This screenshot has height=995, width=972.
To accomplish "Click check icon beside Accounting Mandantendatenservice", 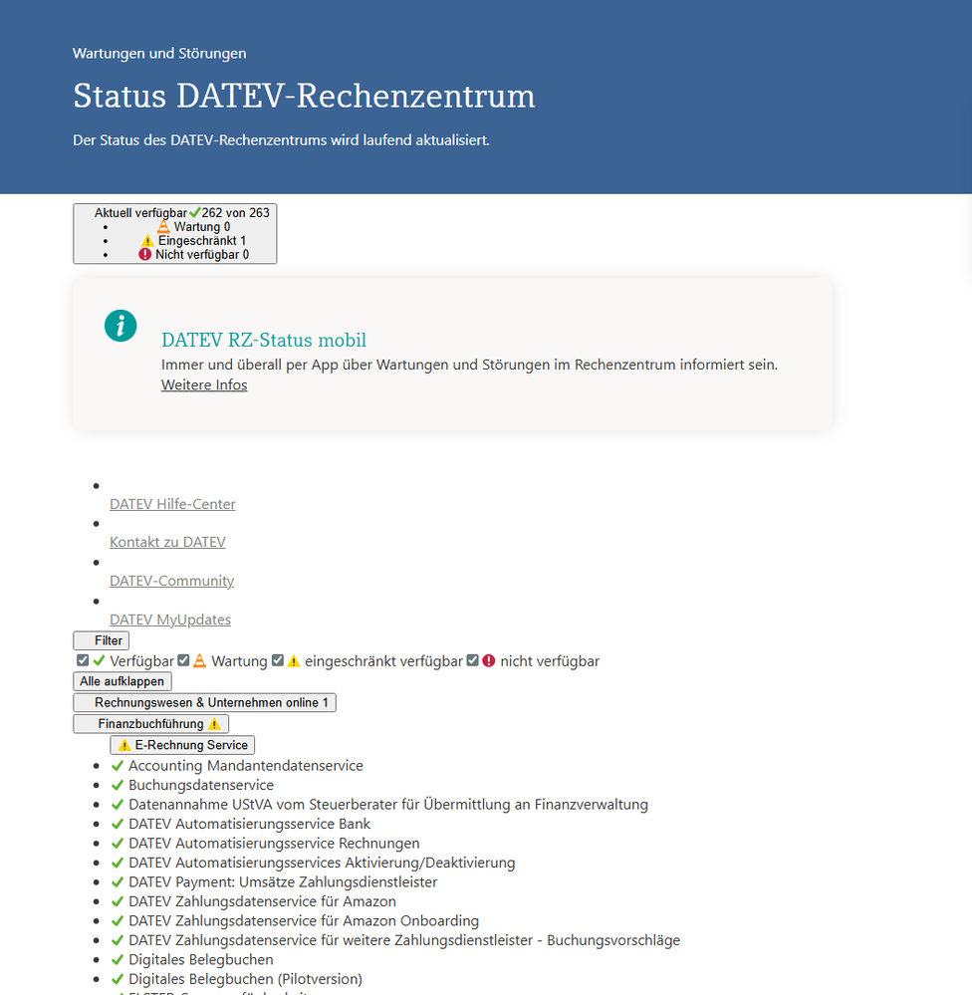I will [x=118, y=766].
